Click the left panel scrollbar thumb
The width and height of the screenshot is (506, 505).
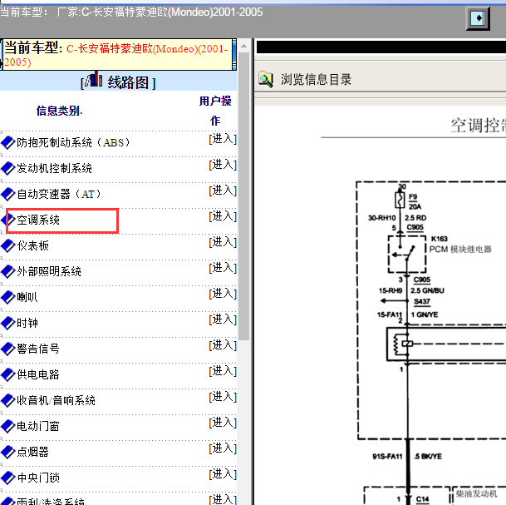click(244, 196)
